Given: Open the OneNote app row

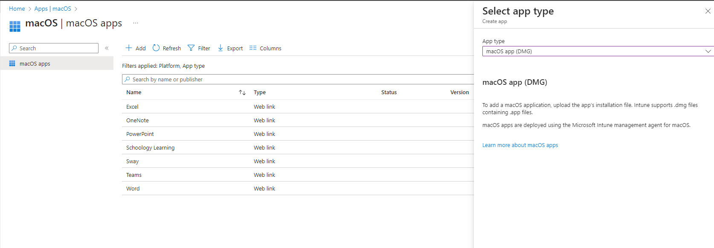Looking at the screenshot, I should click(x=298, y=120).
